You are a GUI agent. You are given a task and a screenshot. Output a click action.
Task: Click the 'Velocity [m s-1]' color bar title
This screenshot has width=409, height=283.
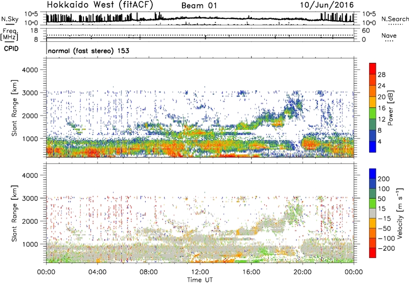point(400,213)
